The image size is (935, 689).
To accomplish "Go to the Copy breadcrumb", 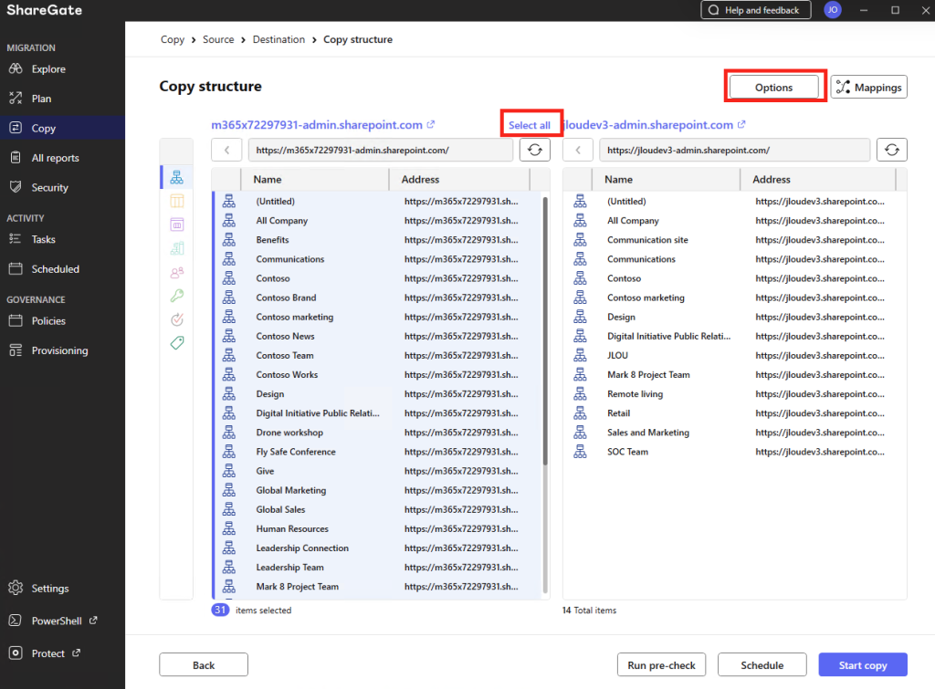I will 173,39.
